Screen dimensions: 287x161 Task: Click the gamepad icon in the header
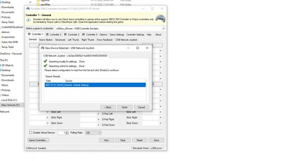[161, 19]
